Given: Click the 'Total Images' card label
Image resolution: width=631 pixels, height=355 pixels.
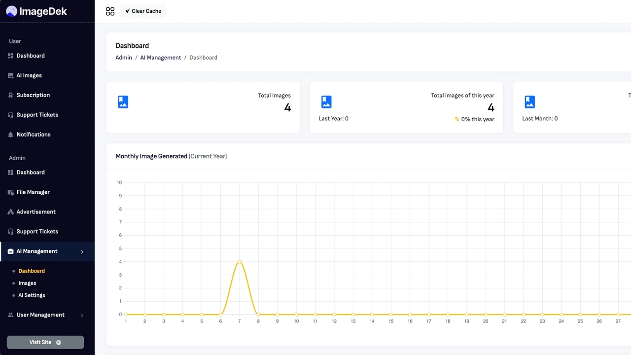Looking at the screenshot, I should 275,96.
